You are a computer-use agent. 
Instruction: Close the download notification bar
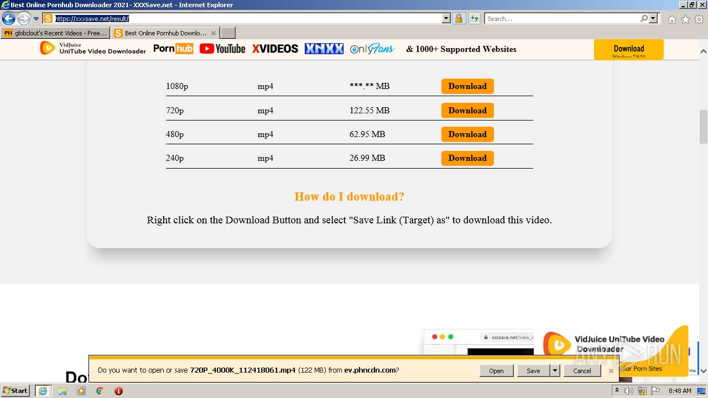coord(611,371)
